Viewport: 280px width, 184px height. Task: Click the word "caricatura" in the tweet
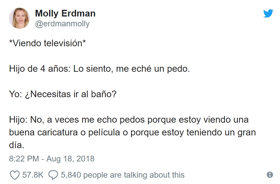pyautogui.click(x=58, y=133)
